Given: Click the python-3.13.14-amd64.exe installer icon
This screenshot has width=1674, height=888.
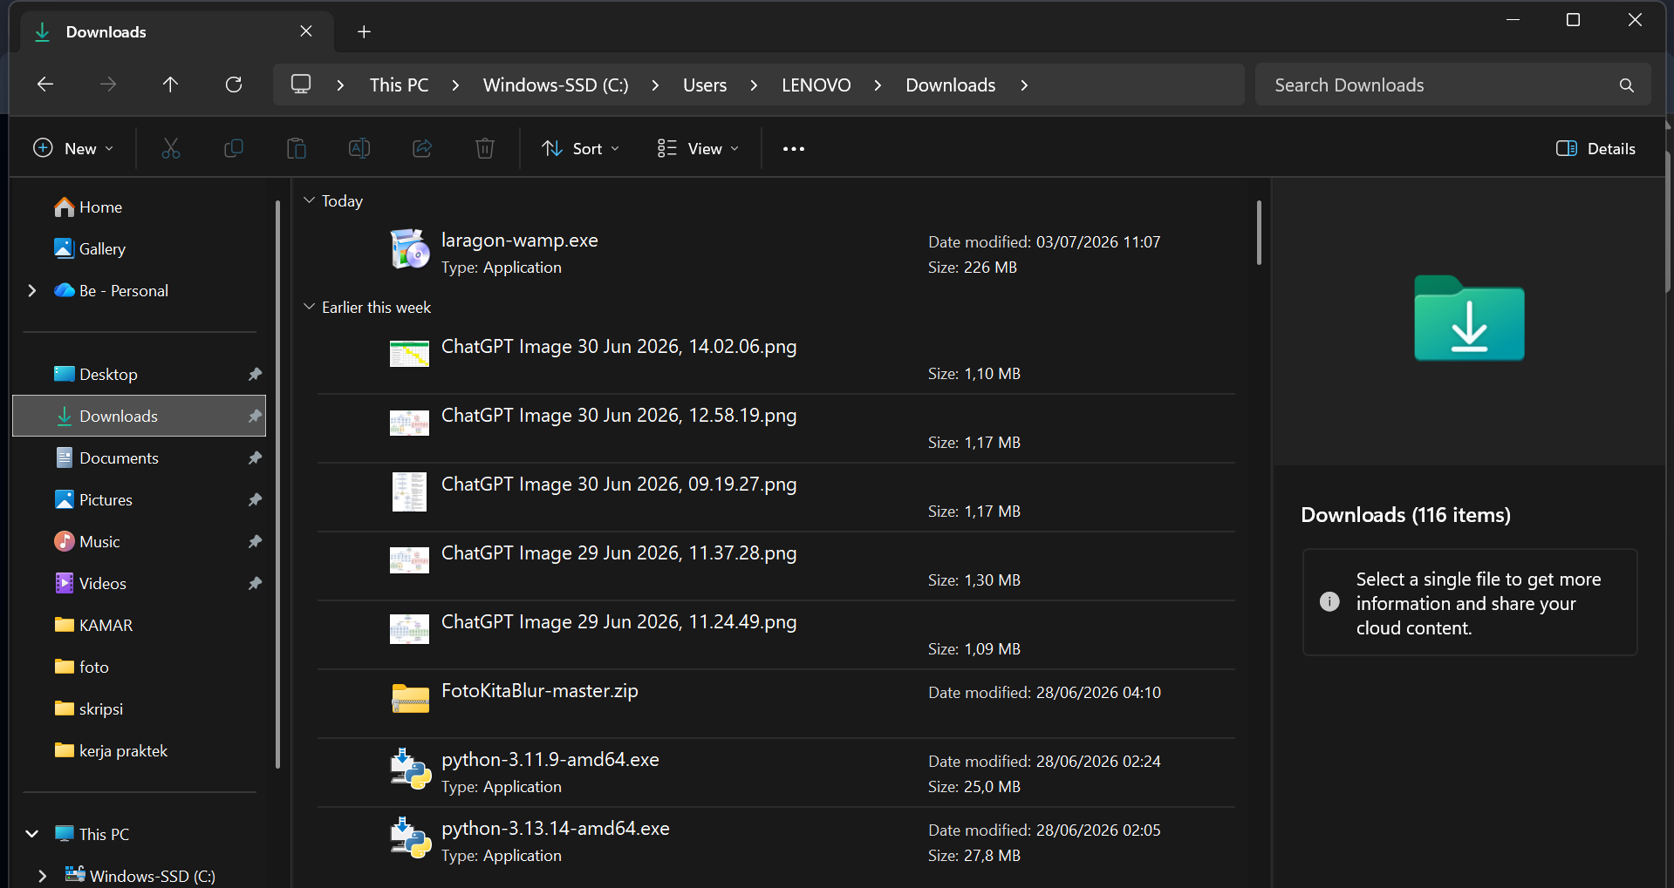Looking at the screenshot, I should (409, 837).
